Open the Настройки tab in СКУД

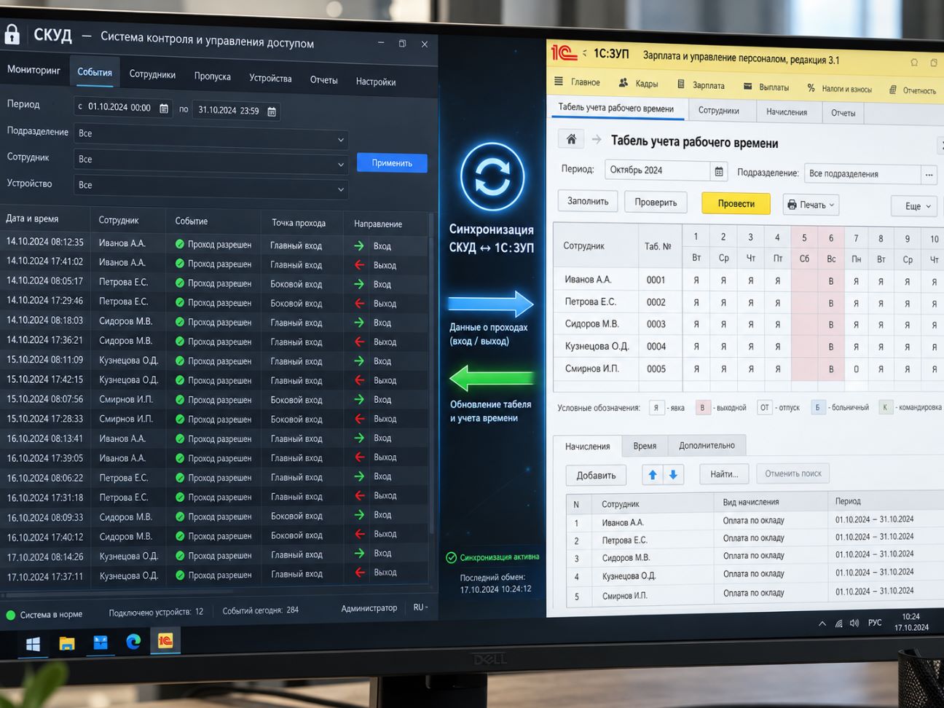376,82
